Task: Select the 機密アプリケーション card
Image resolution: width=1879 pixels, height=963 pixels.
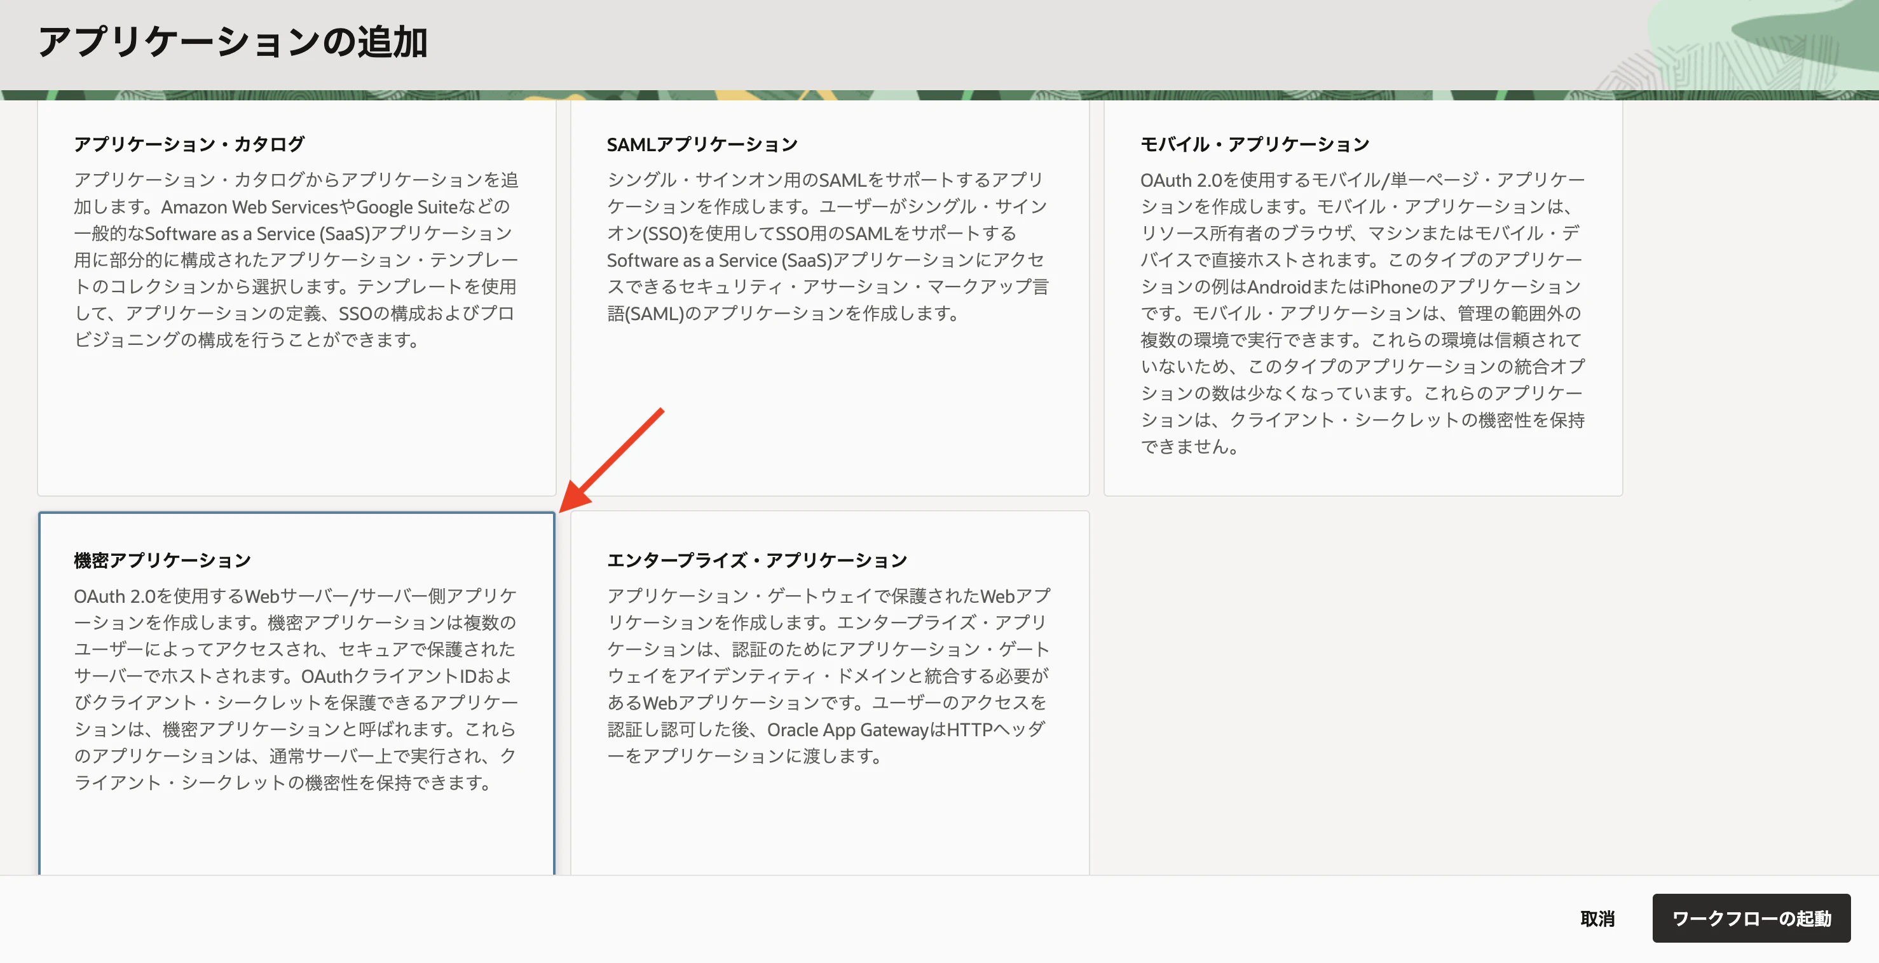Action: (x=297, y=693)
